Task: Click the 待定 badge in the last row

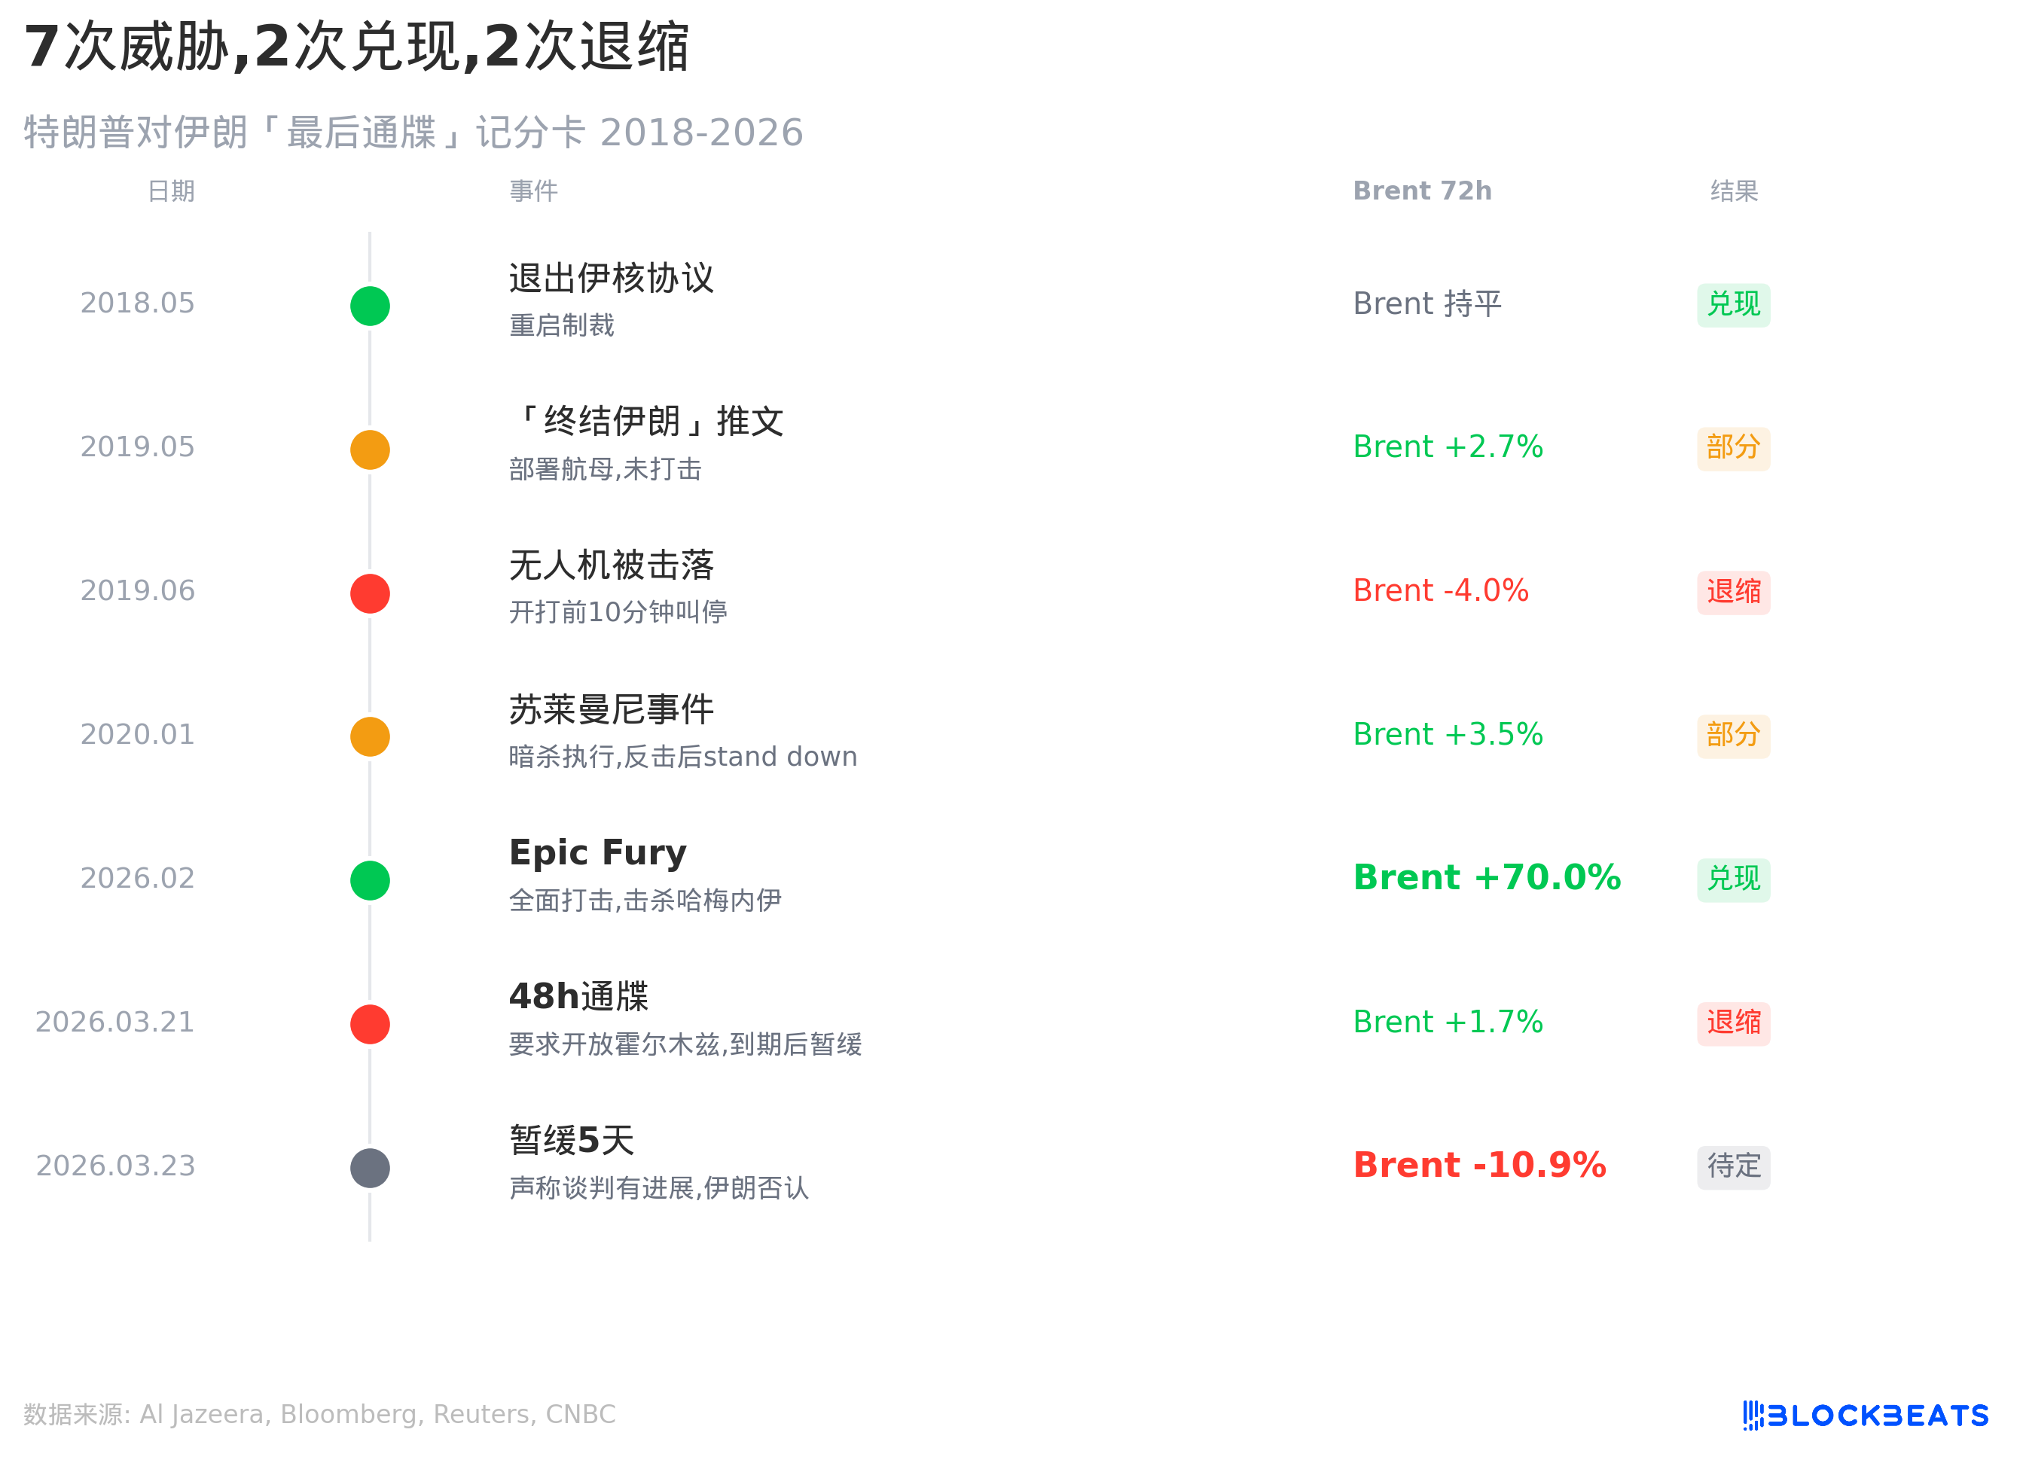Action: point(1733,1166)
